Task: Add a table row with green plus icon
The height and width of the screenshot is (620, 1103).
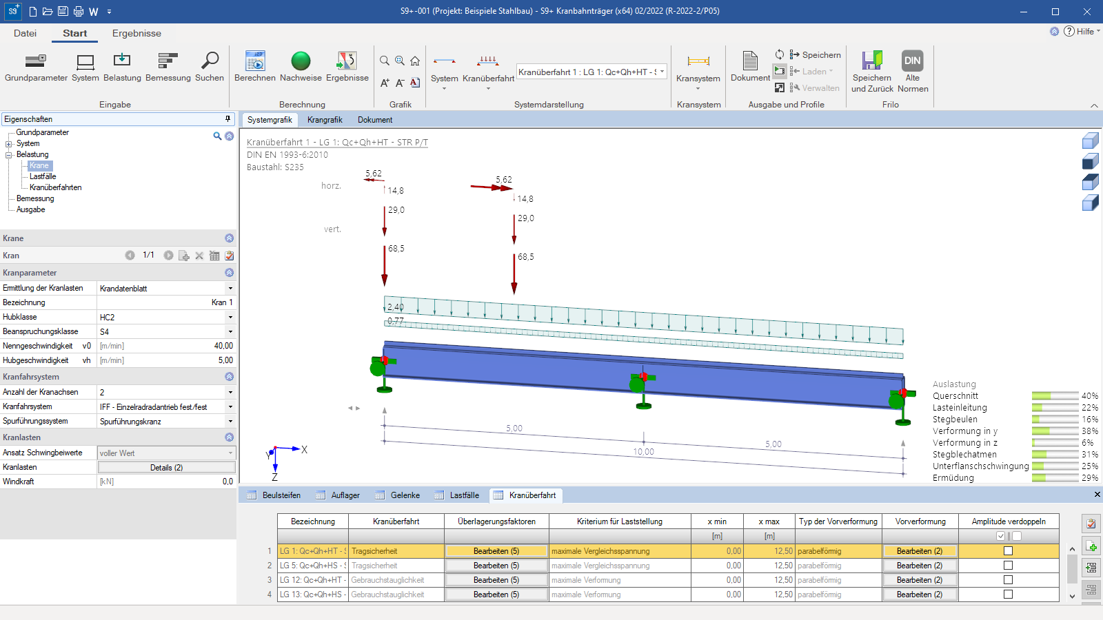Action: click(1091, 546)
